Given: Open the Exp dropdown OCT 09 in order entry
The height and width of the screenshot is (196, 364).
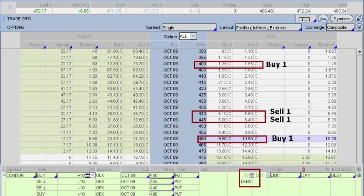Looking at the screenshot, I should click(x=135, y=175).
